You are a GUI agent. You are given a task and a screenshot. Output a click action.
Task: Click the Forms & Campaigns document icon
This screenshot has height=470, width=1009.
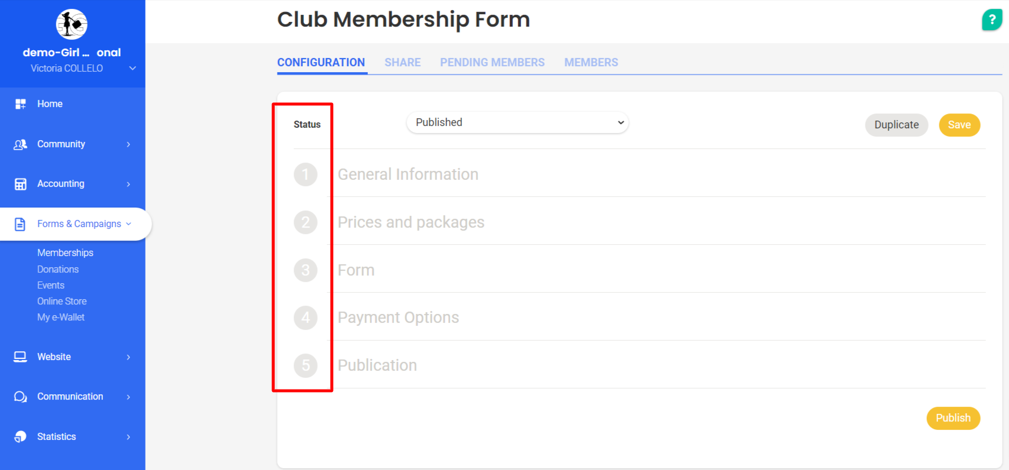[20, 224]
